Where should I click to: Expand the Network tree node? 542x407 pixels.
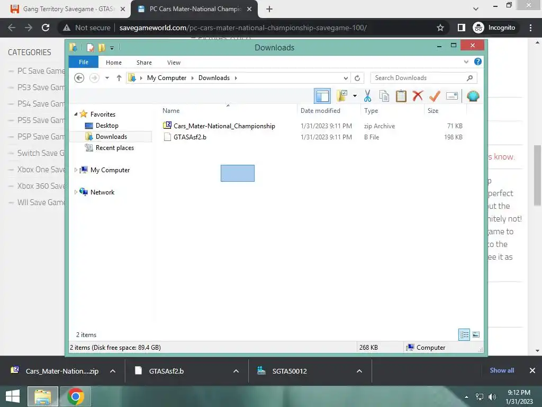tap(76, 192)
